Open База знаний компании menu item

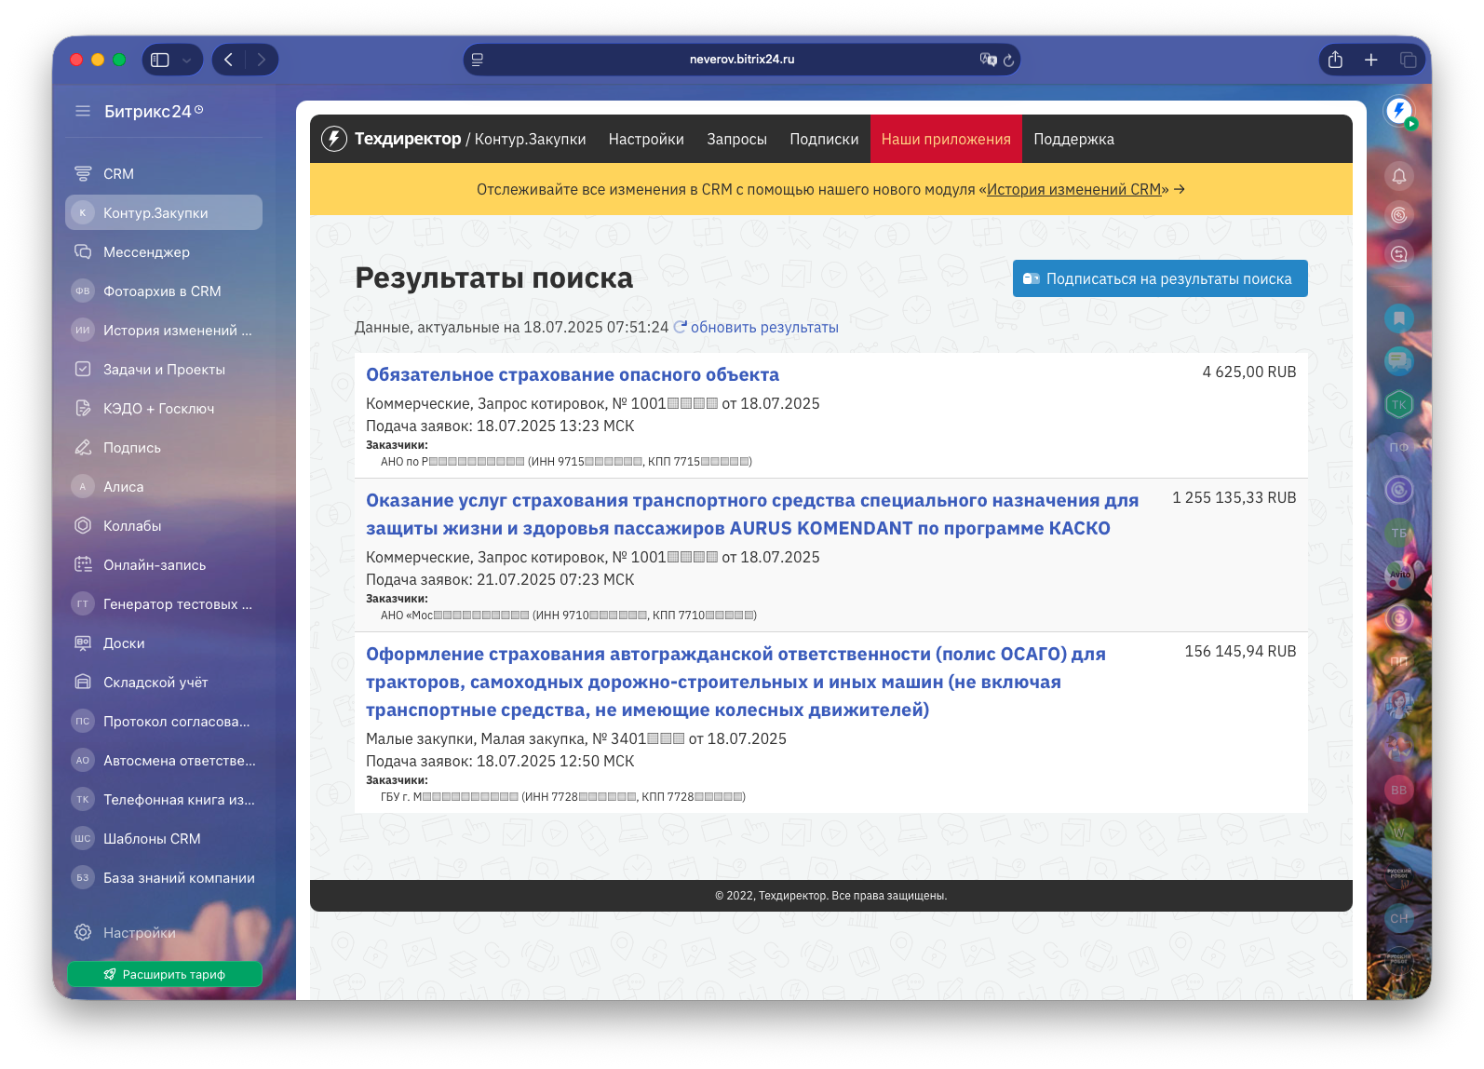164,878
